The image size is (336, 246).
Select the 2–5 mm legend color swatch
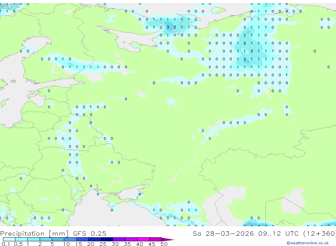[x=46, y=239]
